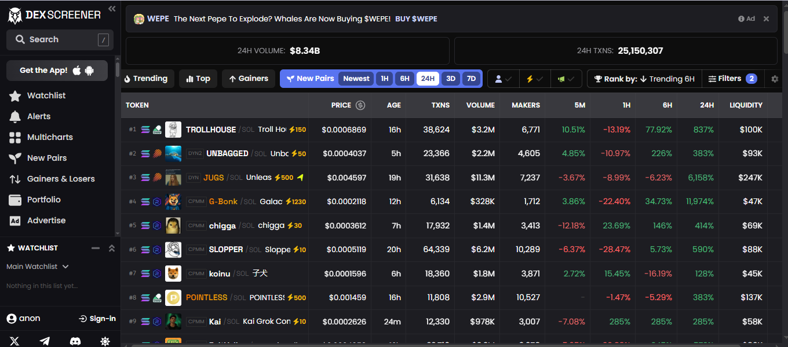Close the WEPE ad banner
This screenshot has width=788, height=347.
coord(766,19)
